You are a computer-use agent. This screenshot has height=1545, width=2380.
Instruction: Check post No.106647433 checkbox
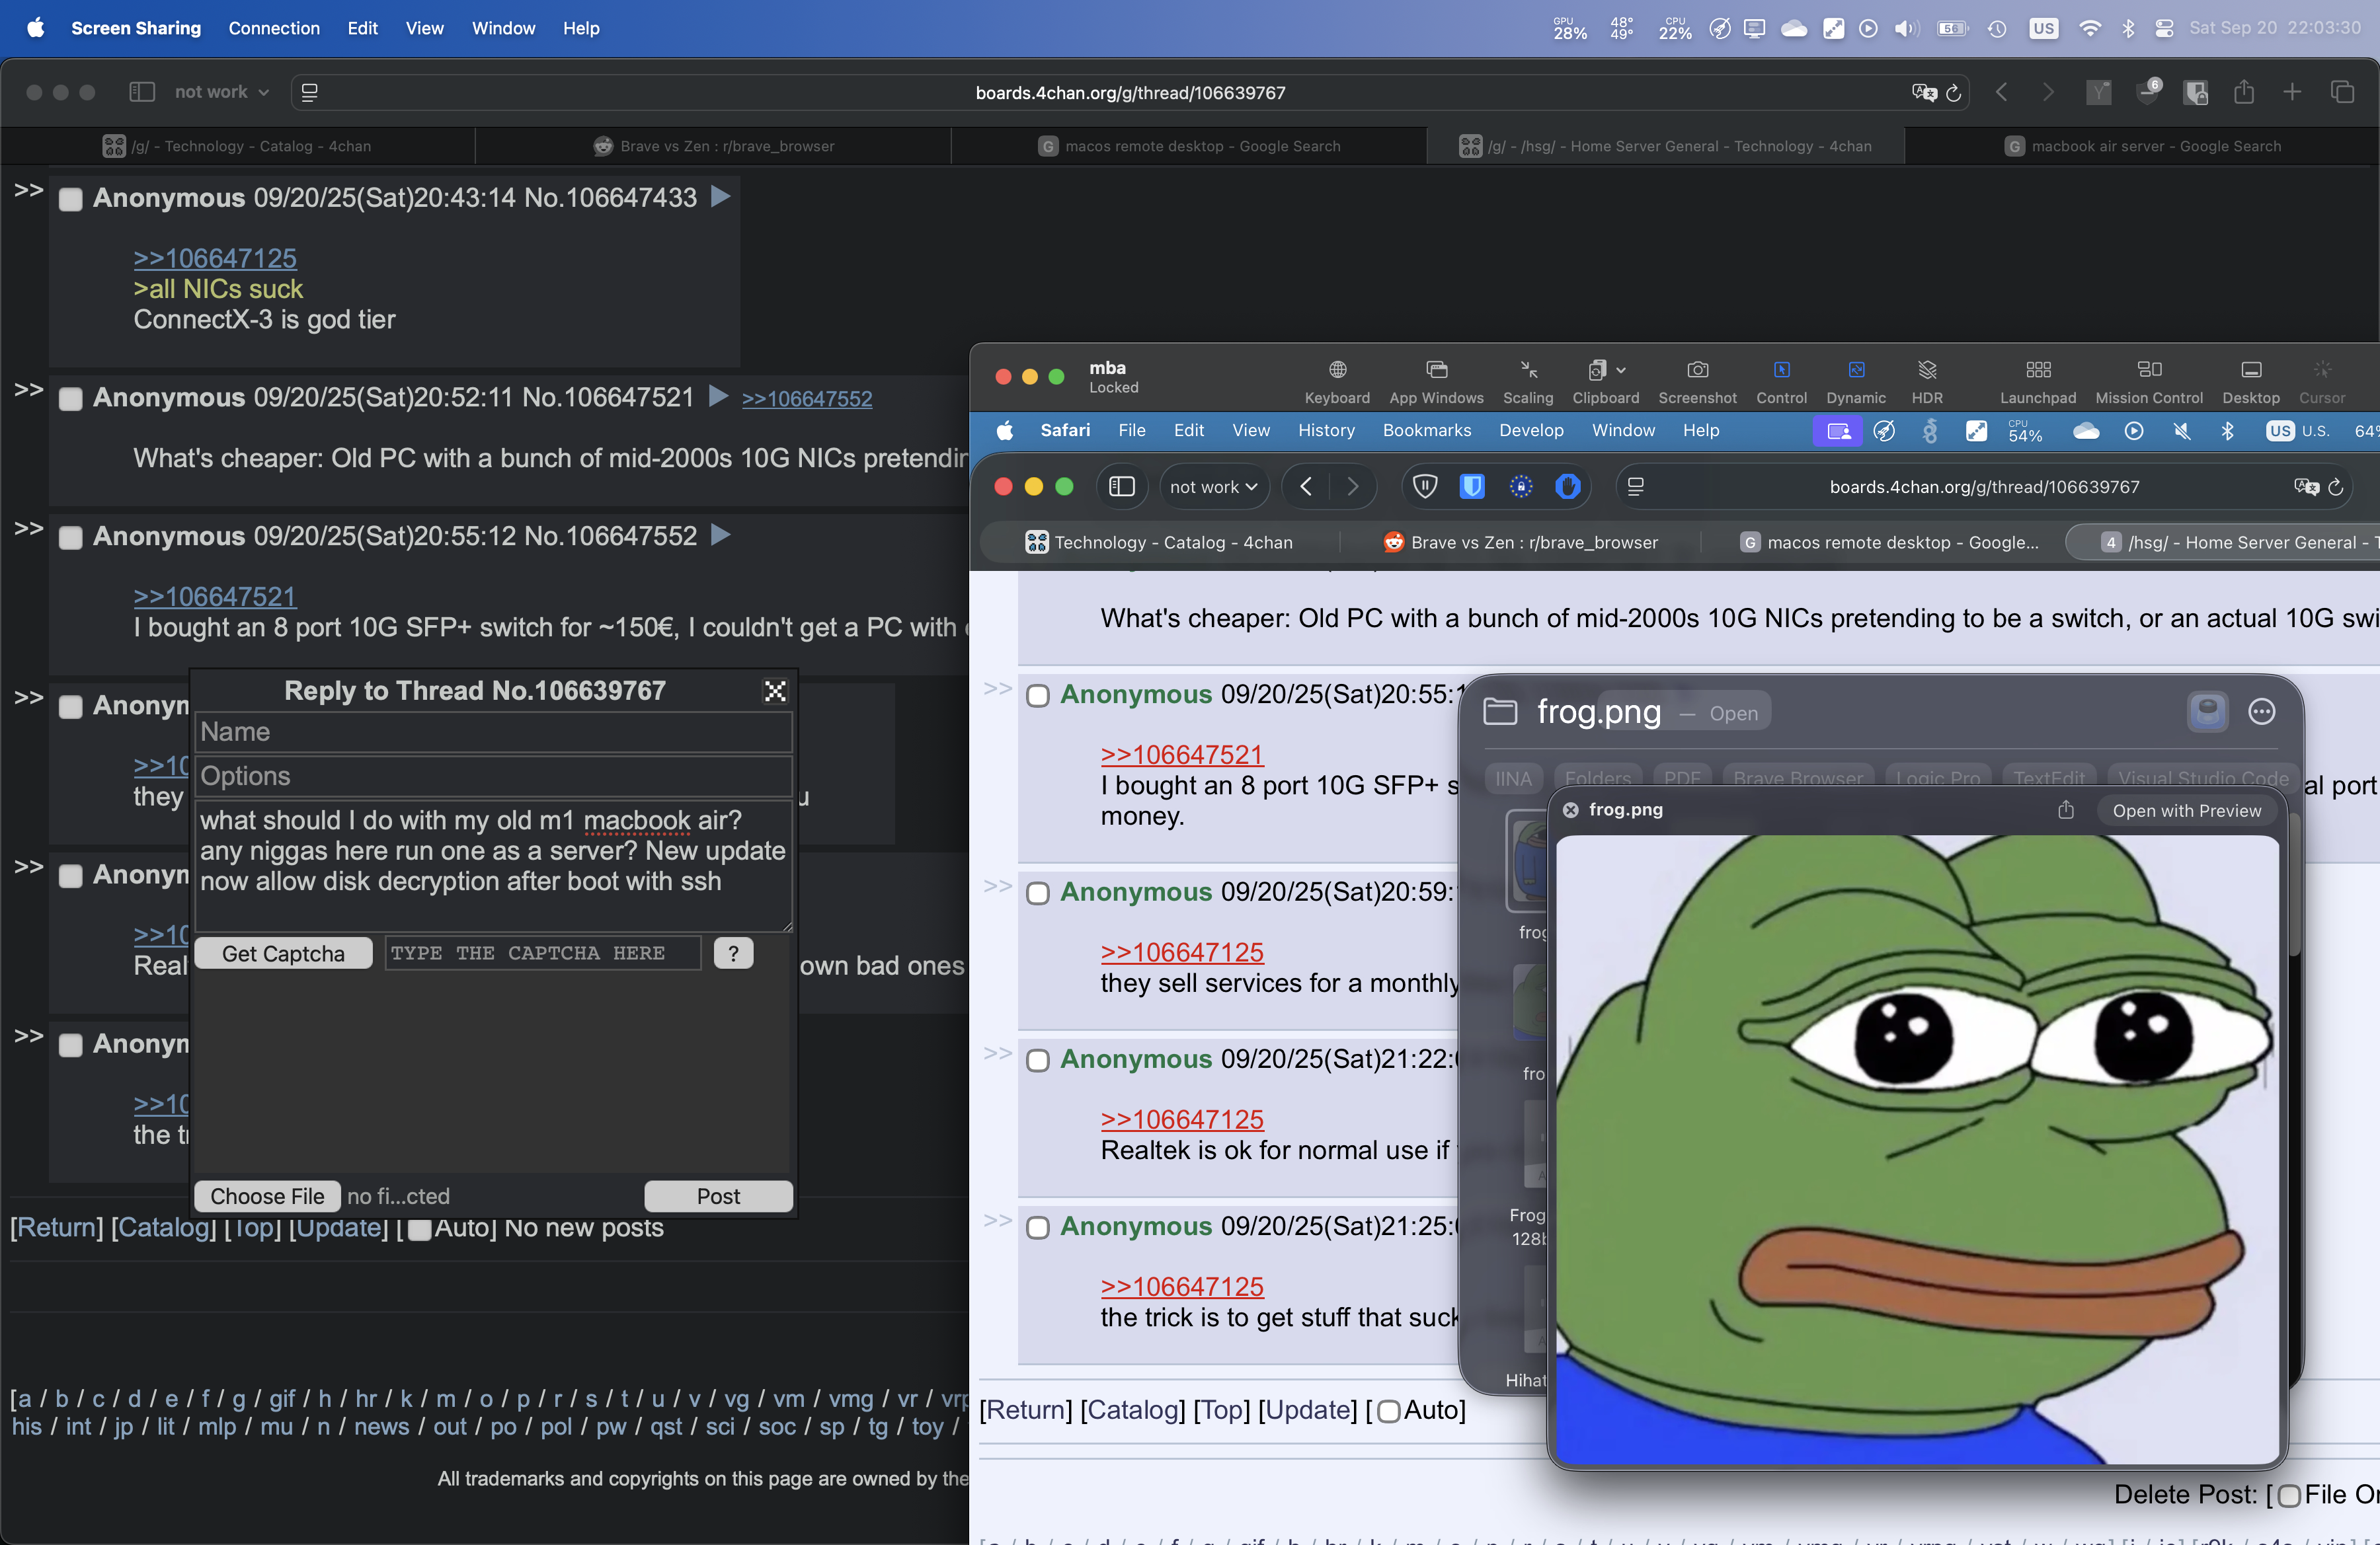tap(71, 199)
